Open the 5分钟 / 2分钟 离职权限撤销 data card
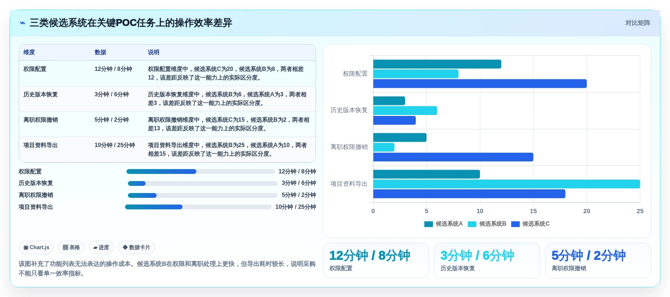 pyautogui.click(x=598, y=261)
